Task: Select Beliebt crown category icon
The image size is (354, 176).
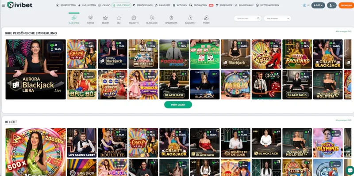Action: click(x=105, y=19)
